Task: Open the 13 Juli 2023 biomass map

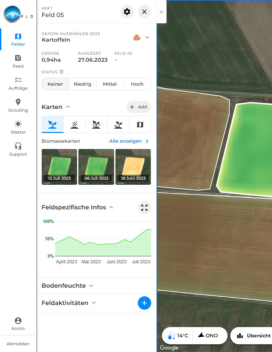Action: 59,167
